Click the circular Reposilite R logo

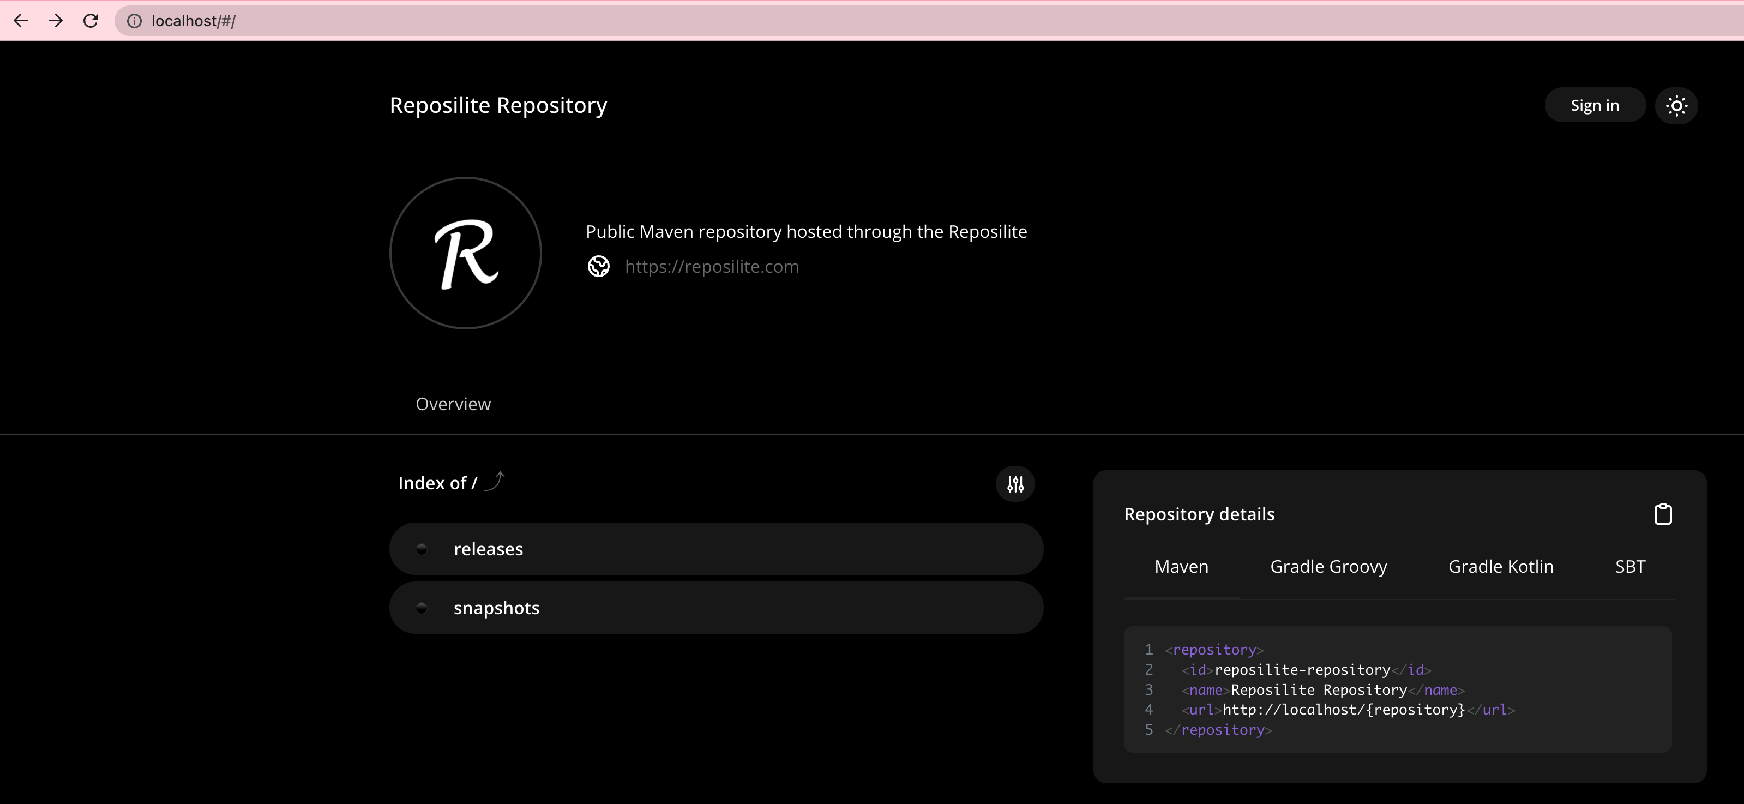(465, 253)
